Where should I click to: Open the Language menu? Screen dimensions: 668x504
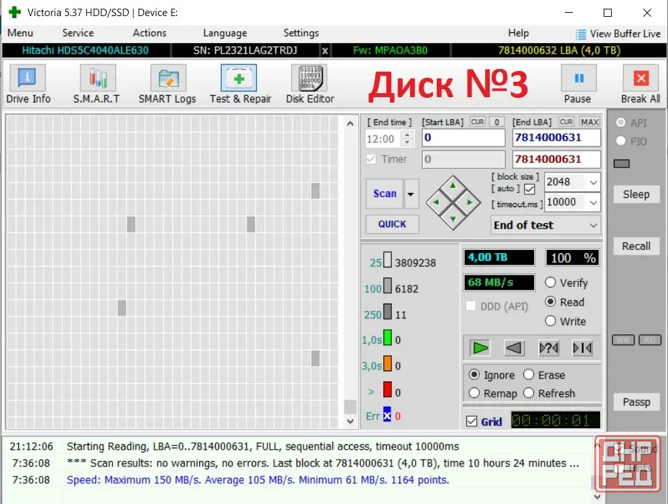(x=225, y=33)
